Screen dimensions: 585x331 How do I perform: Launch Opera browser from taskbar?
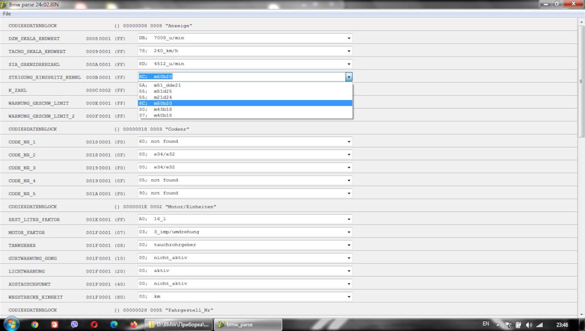pos(94,324)
